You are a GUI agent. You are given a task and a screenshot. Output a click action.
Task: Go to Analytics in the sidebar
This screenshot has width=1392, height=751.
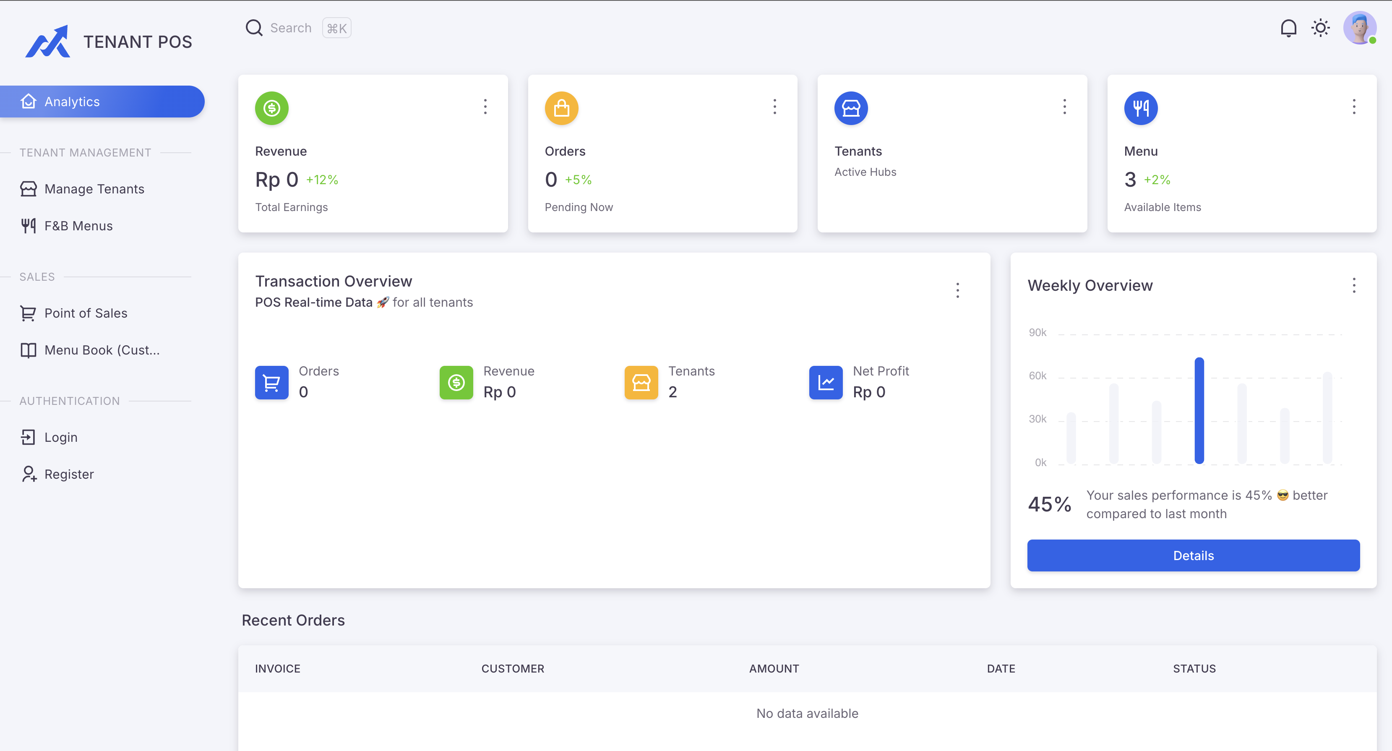(x=102, y=102)
